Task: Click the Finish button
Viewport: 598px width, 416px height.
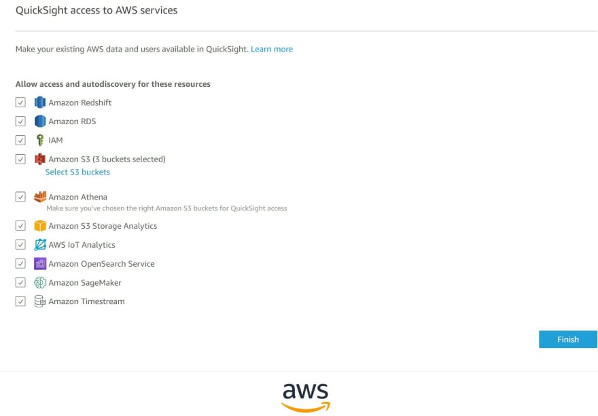Action: pos(568,339)
